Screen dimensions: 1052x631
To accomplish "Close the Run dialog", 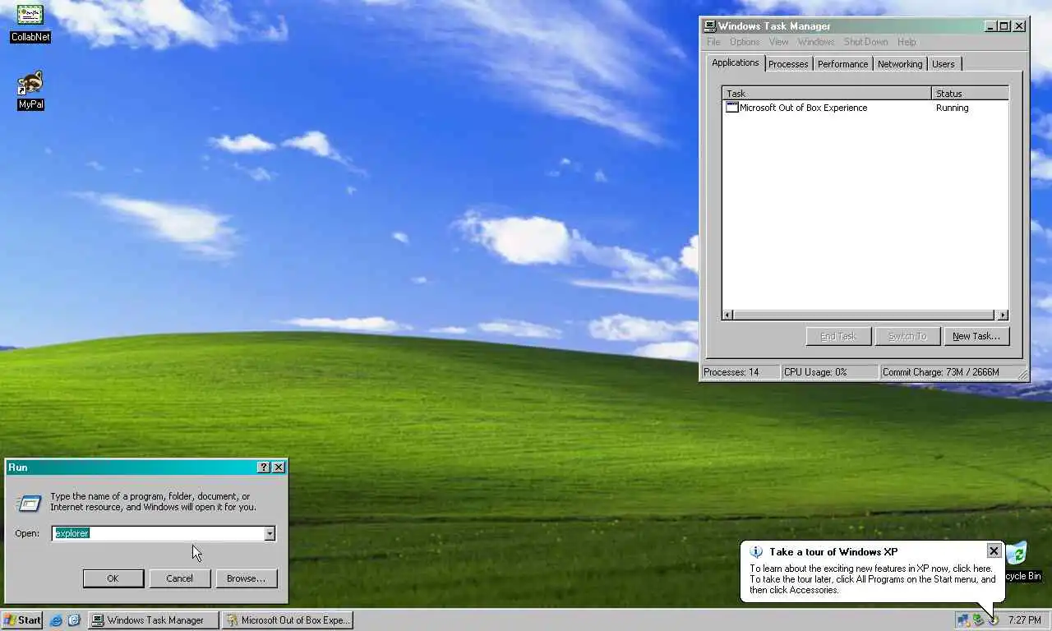I will [x=279, y=467].
